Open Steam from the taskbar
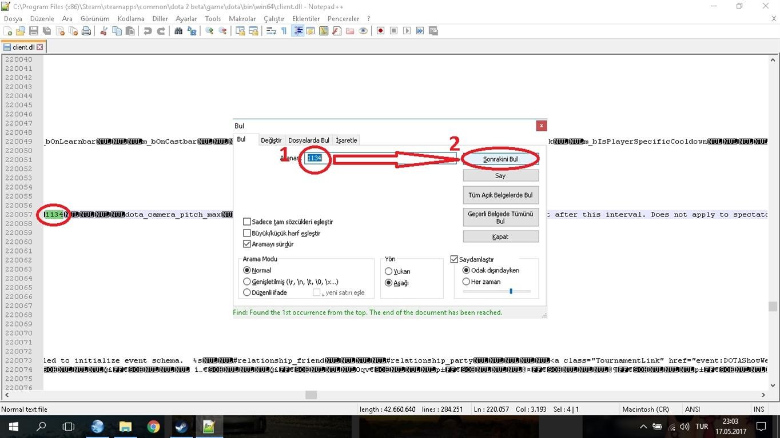Screen dimensions: 780x438 [x=181, y=427]
